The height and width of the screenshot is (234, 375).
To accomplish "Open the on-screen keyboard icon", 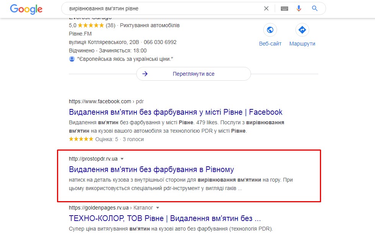I will 284,9.
